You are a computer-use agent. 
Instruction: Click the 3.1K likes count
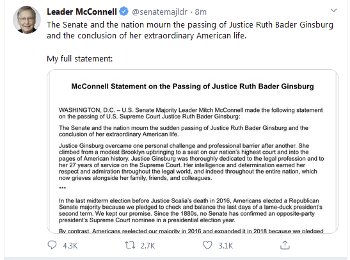click(225, 246)
